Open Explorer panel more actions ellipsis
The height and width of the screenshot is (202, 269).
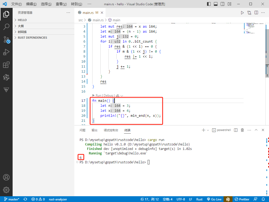coord(68,13)
